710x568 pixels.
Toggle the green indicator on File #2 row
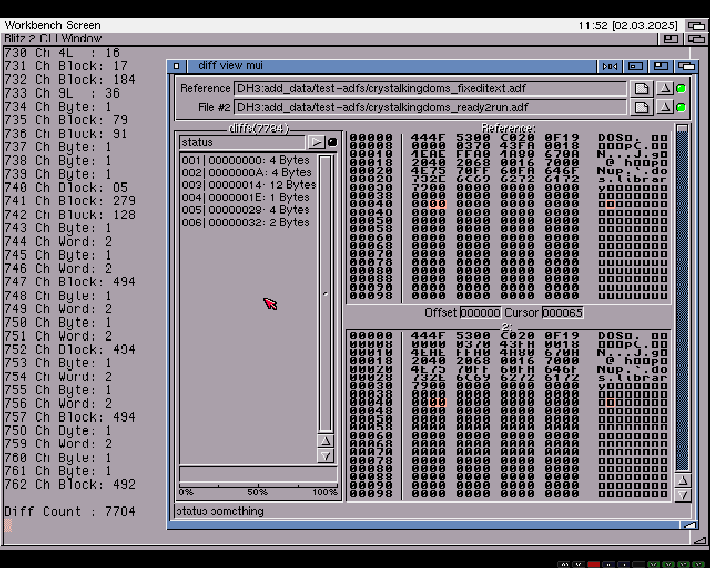[681, 108]
